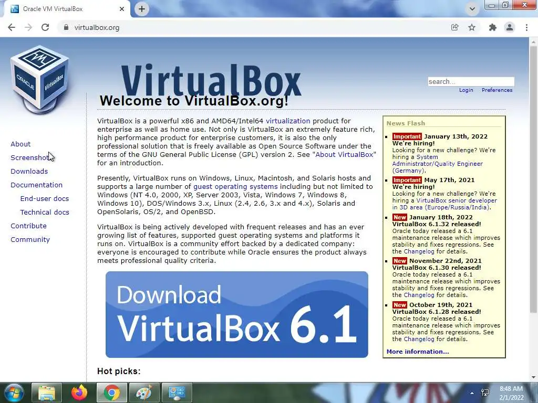538x403 pixels.
Task: Open Windows Explorer from taskbar
Action: coord(47,393)
